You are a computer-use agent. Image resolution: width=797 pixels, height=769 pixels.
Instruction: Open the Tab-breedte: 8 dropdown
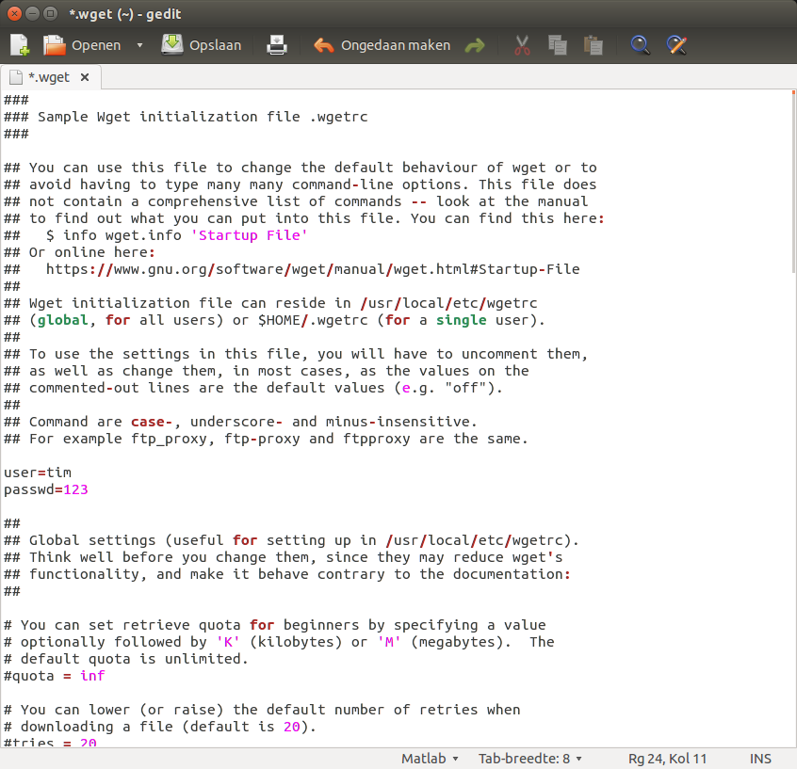tap(529, 759)
